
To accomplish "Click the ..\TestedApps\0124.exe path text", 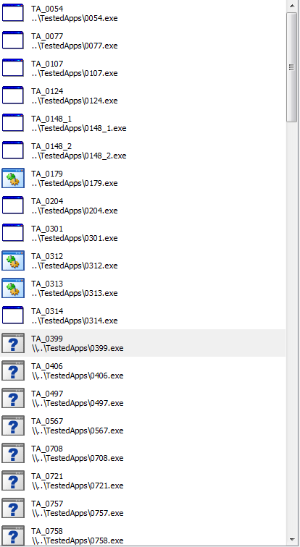I will coord(75,101).
